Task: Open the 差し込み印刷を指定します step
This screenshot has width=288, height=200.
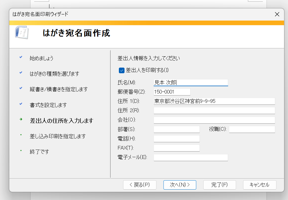Action: pyautogui.click(x=58, y=136)
